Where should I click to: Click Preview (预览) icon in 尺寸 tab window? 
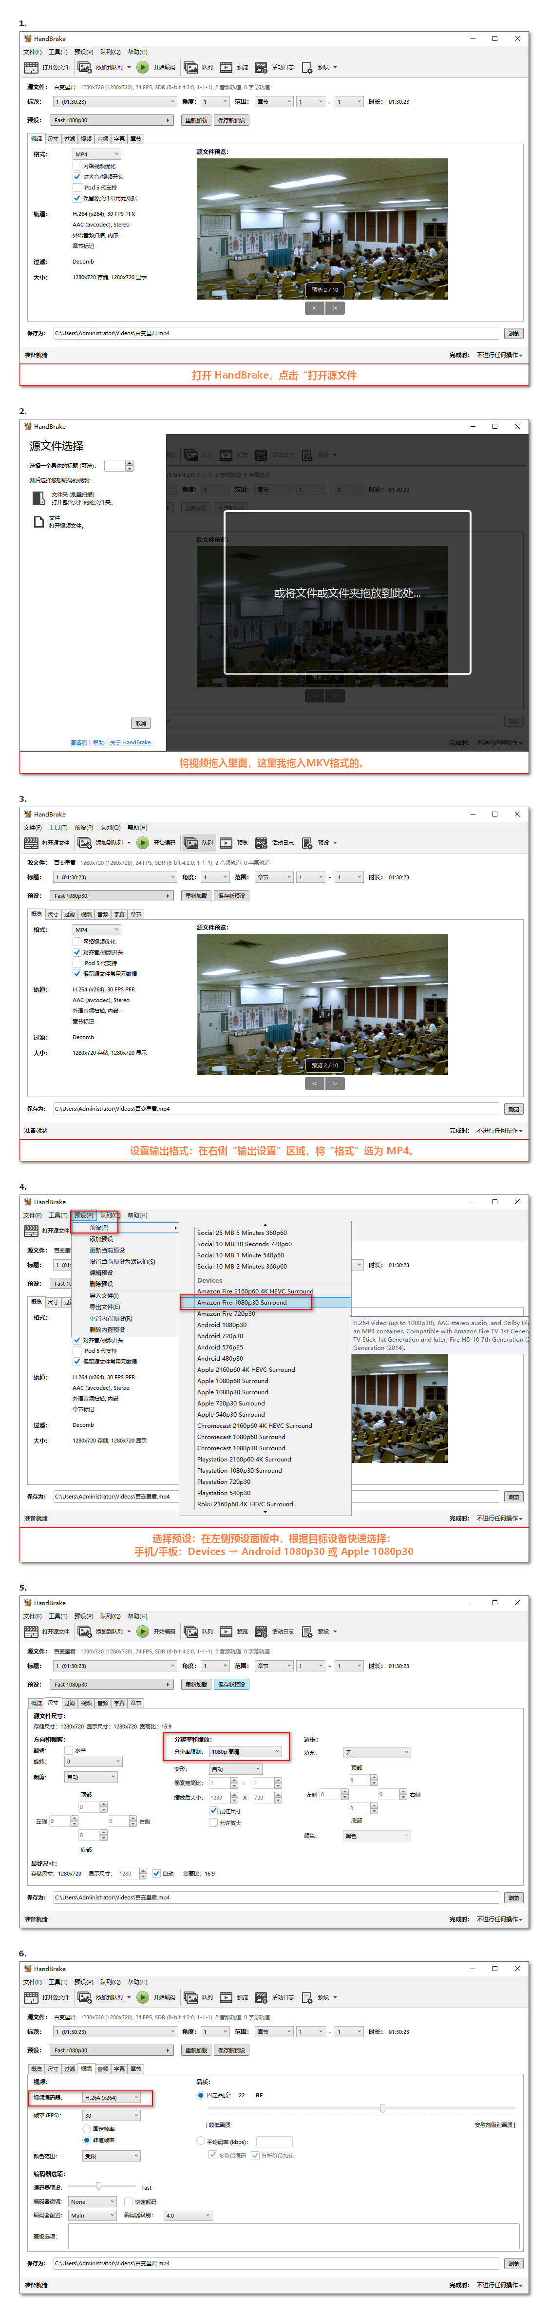(227, 1631)
